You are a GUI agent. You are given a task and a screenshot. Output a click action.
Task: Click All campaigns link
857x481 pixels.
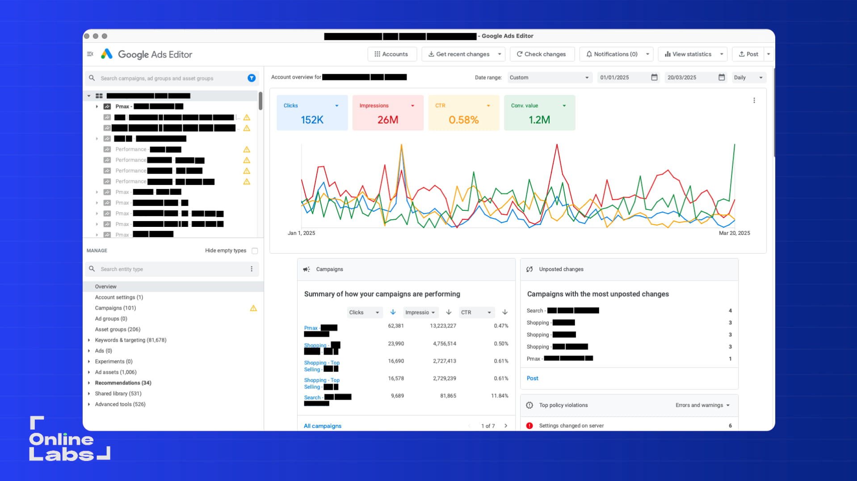tap(323, 426)
